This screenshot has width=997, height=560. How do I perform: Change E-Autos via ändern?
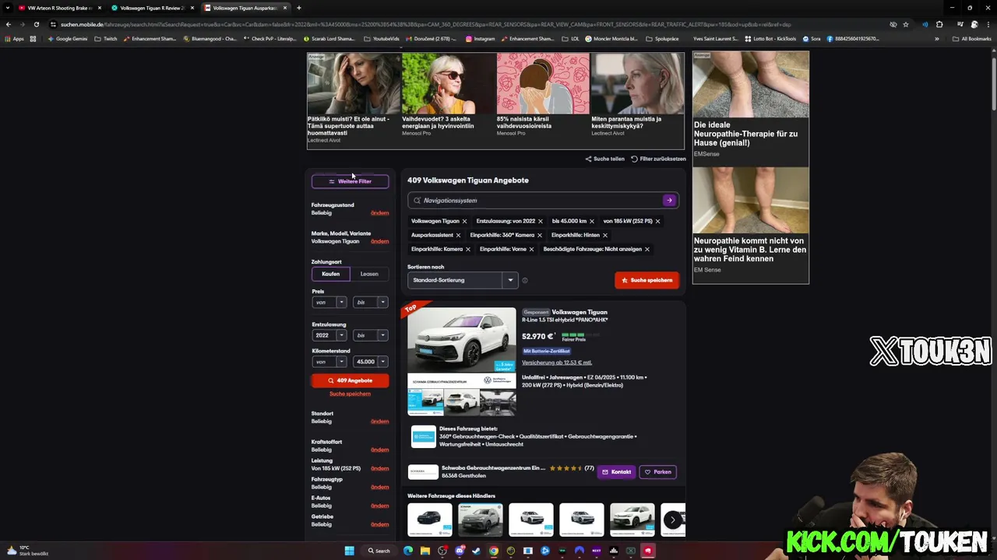[x=379, y=506]
